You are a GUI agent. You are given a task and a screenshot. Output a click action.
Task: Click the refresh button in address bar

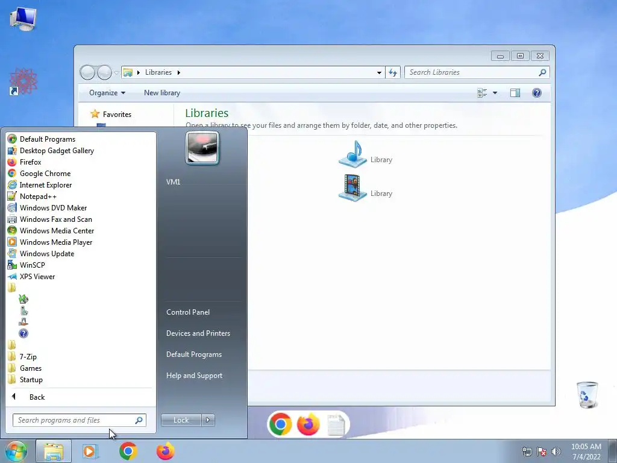click(393, 72)
